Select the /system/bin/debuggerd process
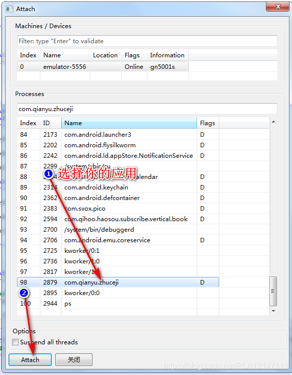 click(118, 229)
